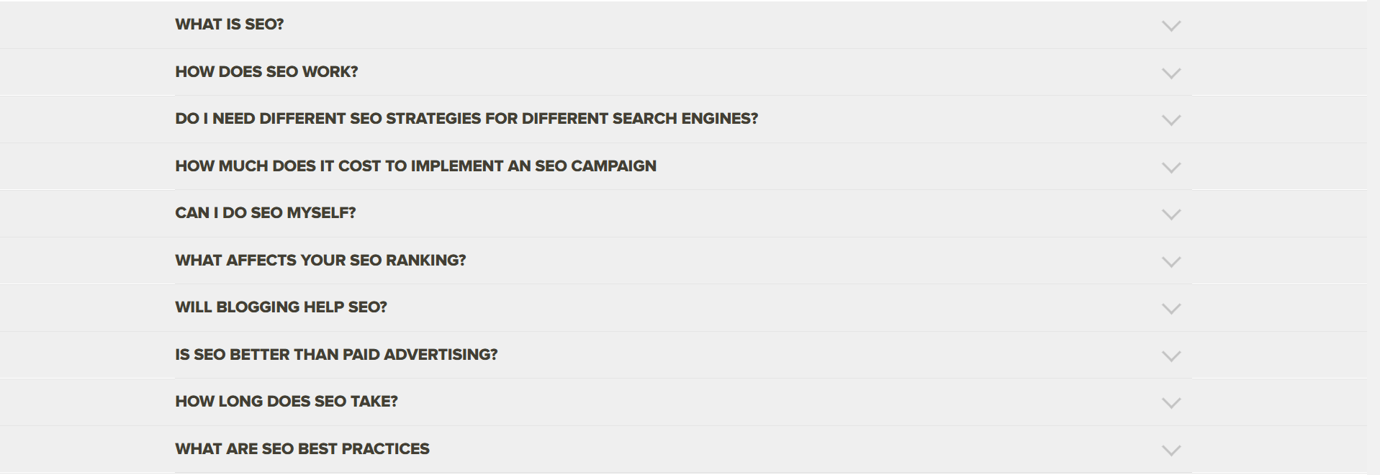The height and width of the screenshot is (475, 1380).
Task: Click the chevron icon beside 'What is SEO?'
Action: [1171, 26]
